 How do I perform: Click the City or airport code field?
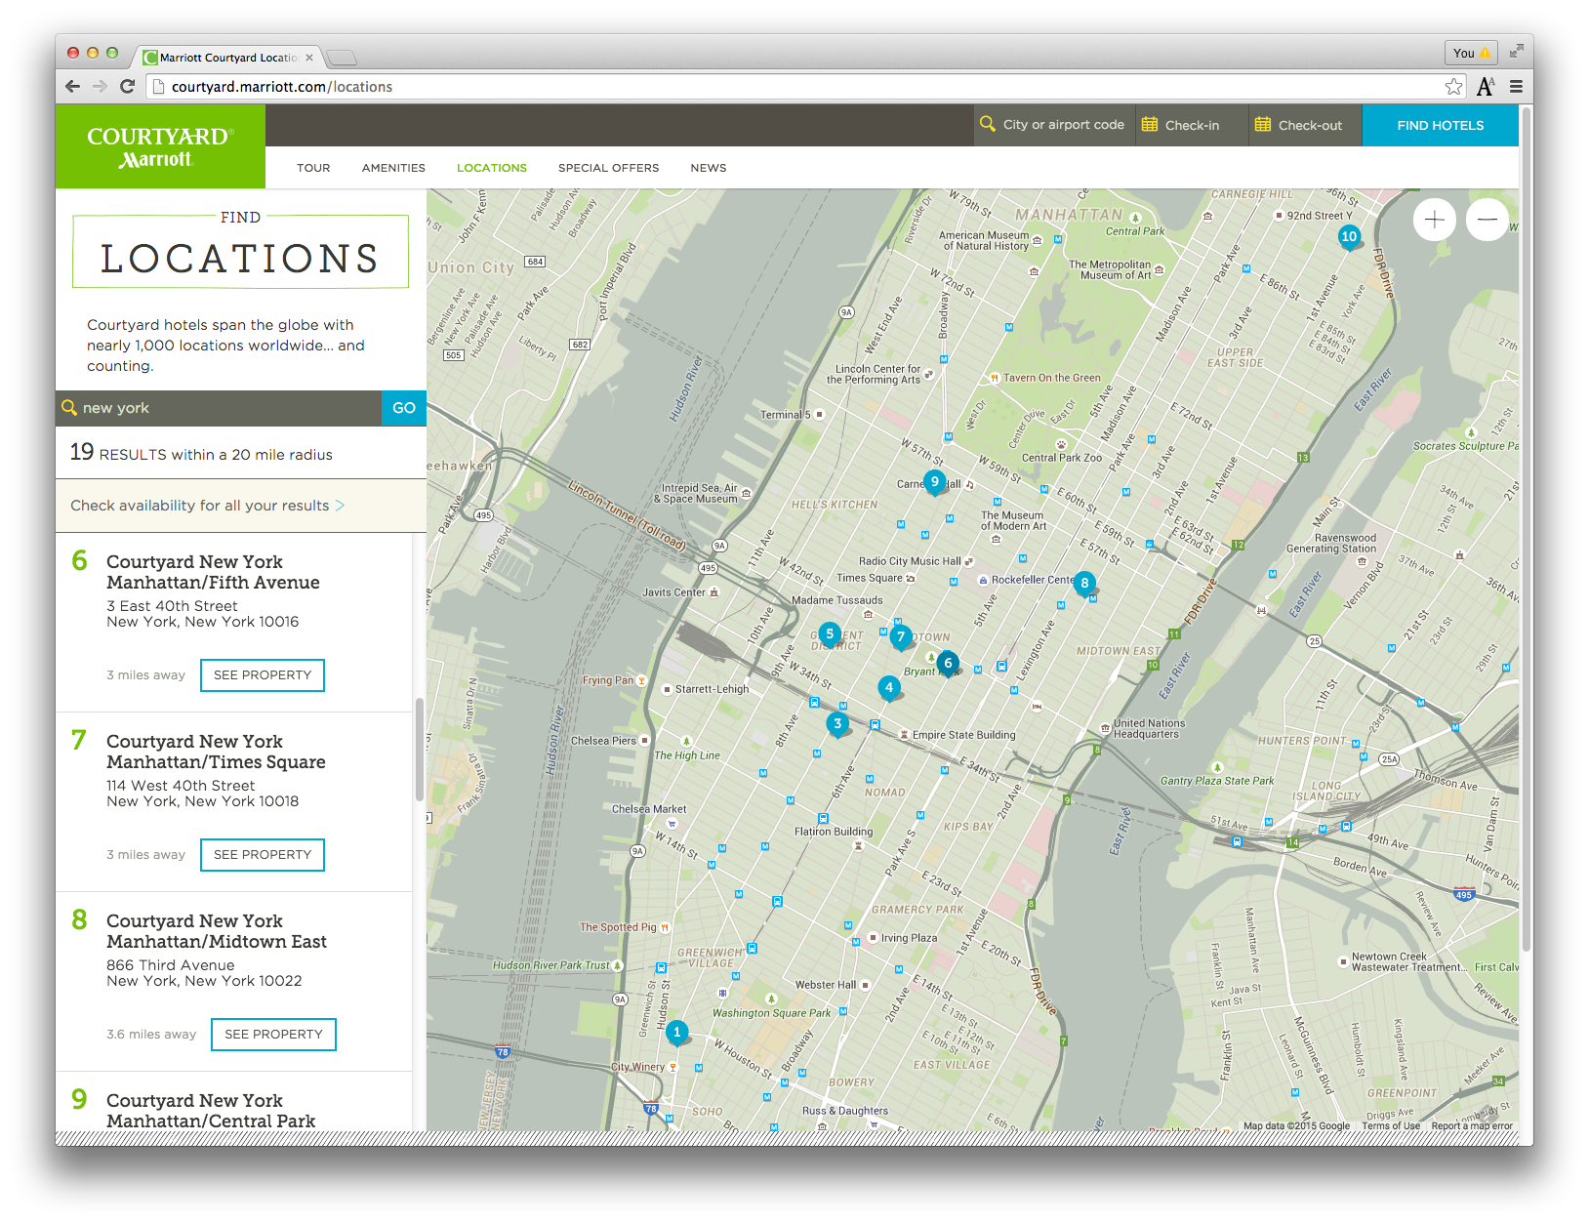point(1055,125)
